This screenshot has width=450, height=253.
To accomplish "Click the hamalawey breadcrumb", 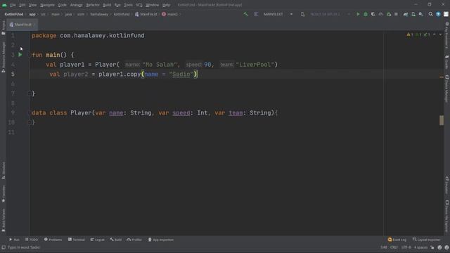I will (x=99, y=14).
